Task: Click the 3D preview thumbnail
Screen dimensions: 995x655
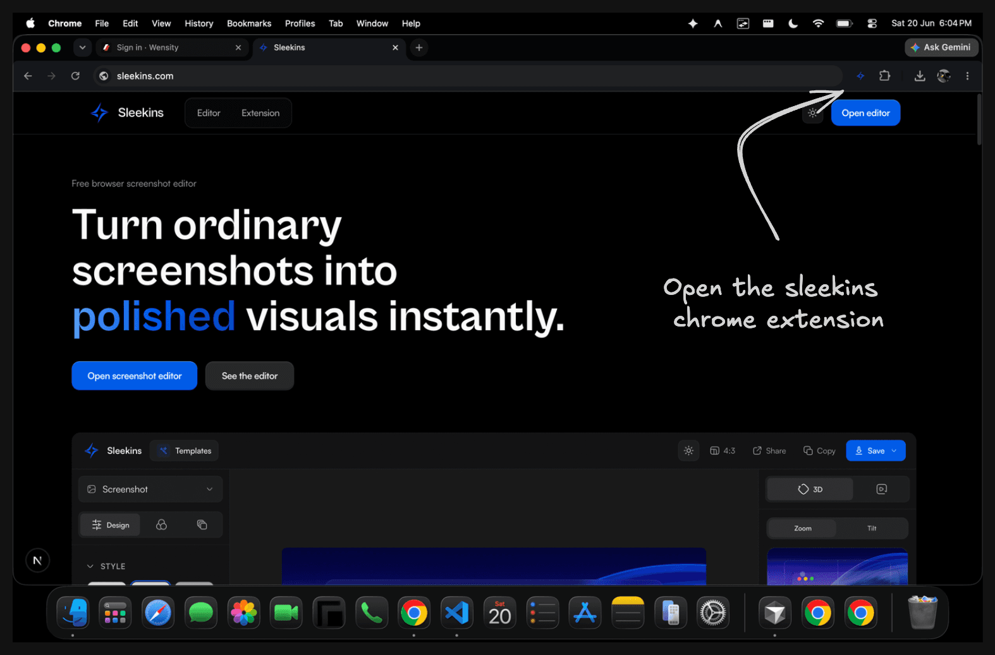Action: pos(837,566)
